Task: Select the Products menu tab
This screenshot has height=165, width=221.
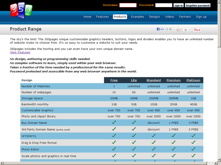Action: click(x=120, y=17)
